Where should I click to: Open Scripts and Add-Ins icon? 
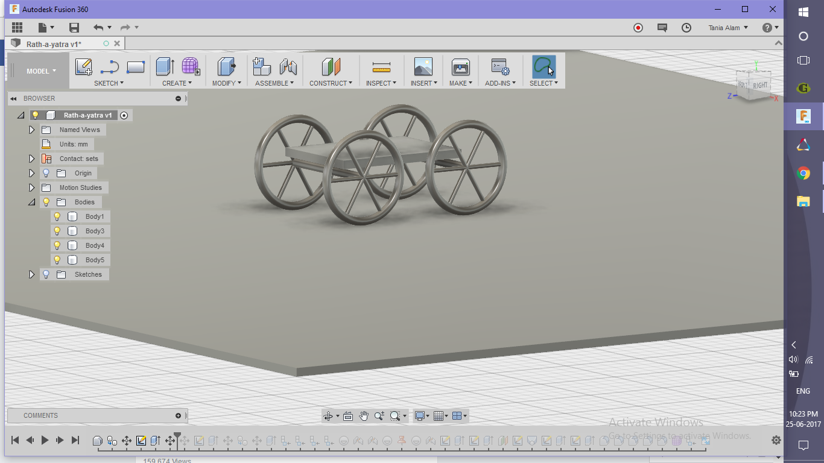501,67
